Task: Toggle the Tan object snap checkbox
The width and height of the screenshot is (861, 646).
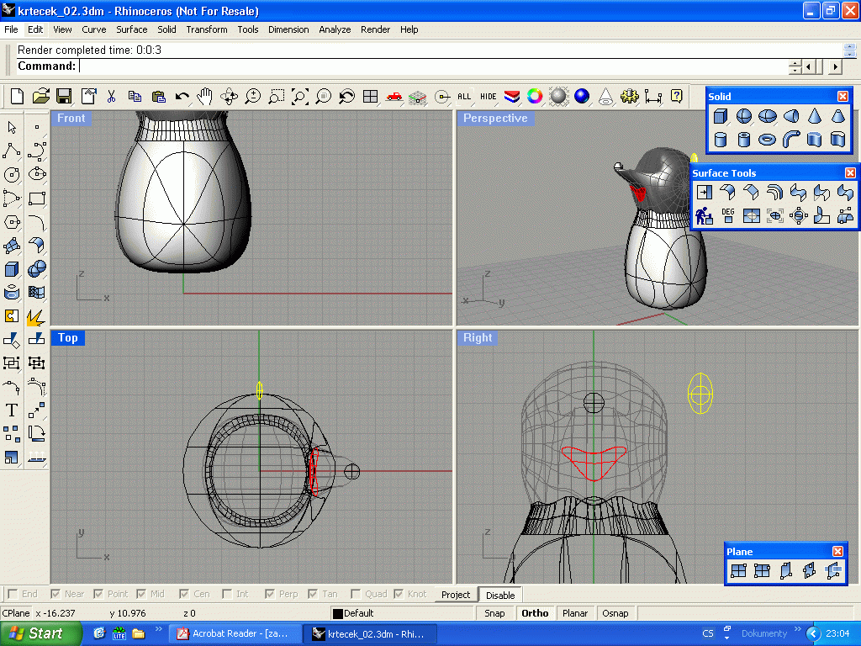Action: pos(313,594)
